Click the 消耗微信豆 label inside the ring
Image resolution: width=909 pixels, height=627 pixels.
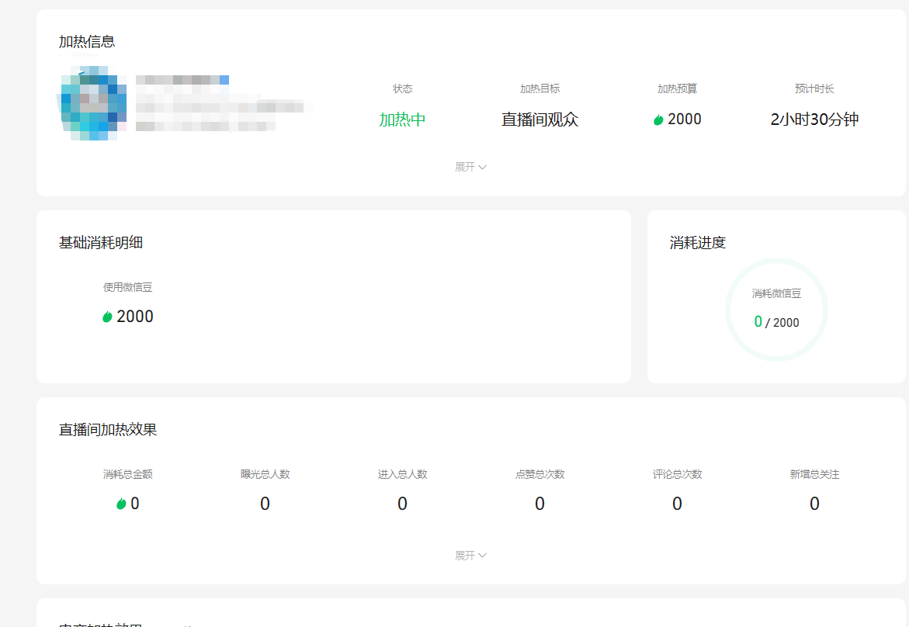(776, 294)
